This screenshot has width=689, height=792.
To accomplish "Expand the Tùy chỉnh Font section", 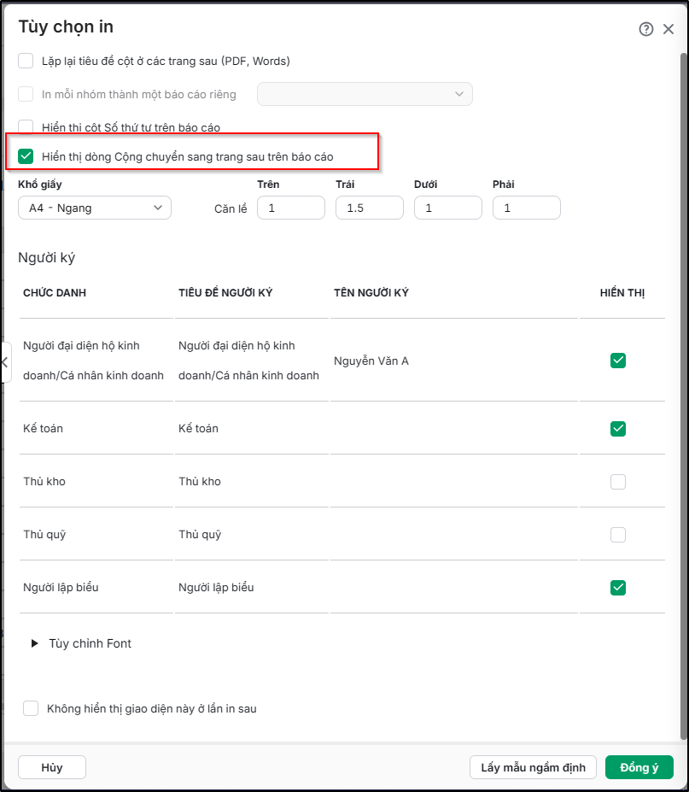I will click(81, 643).
